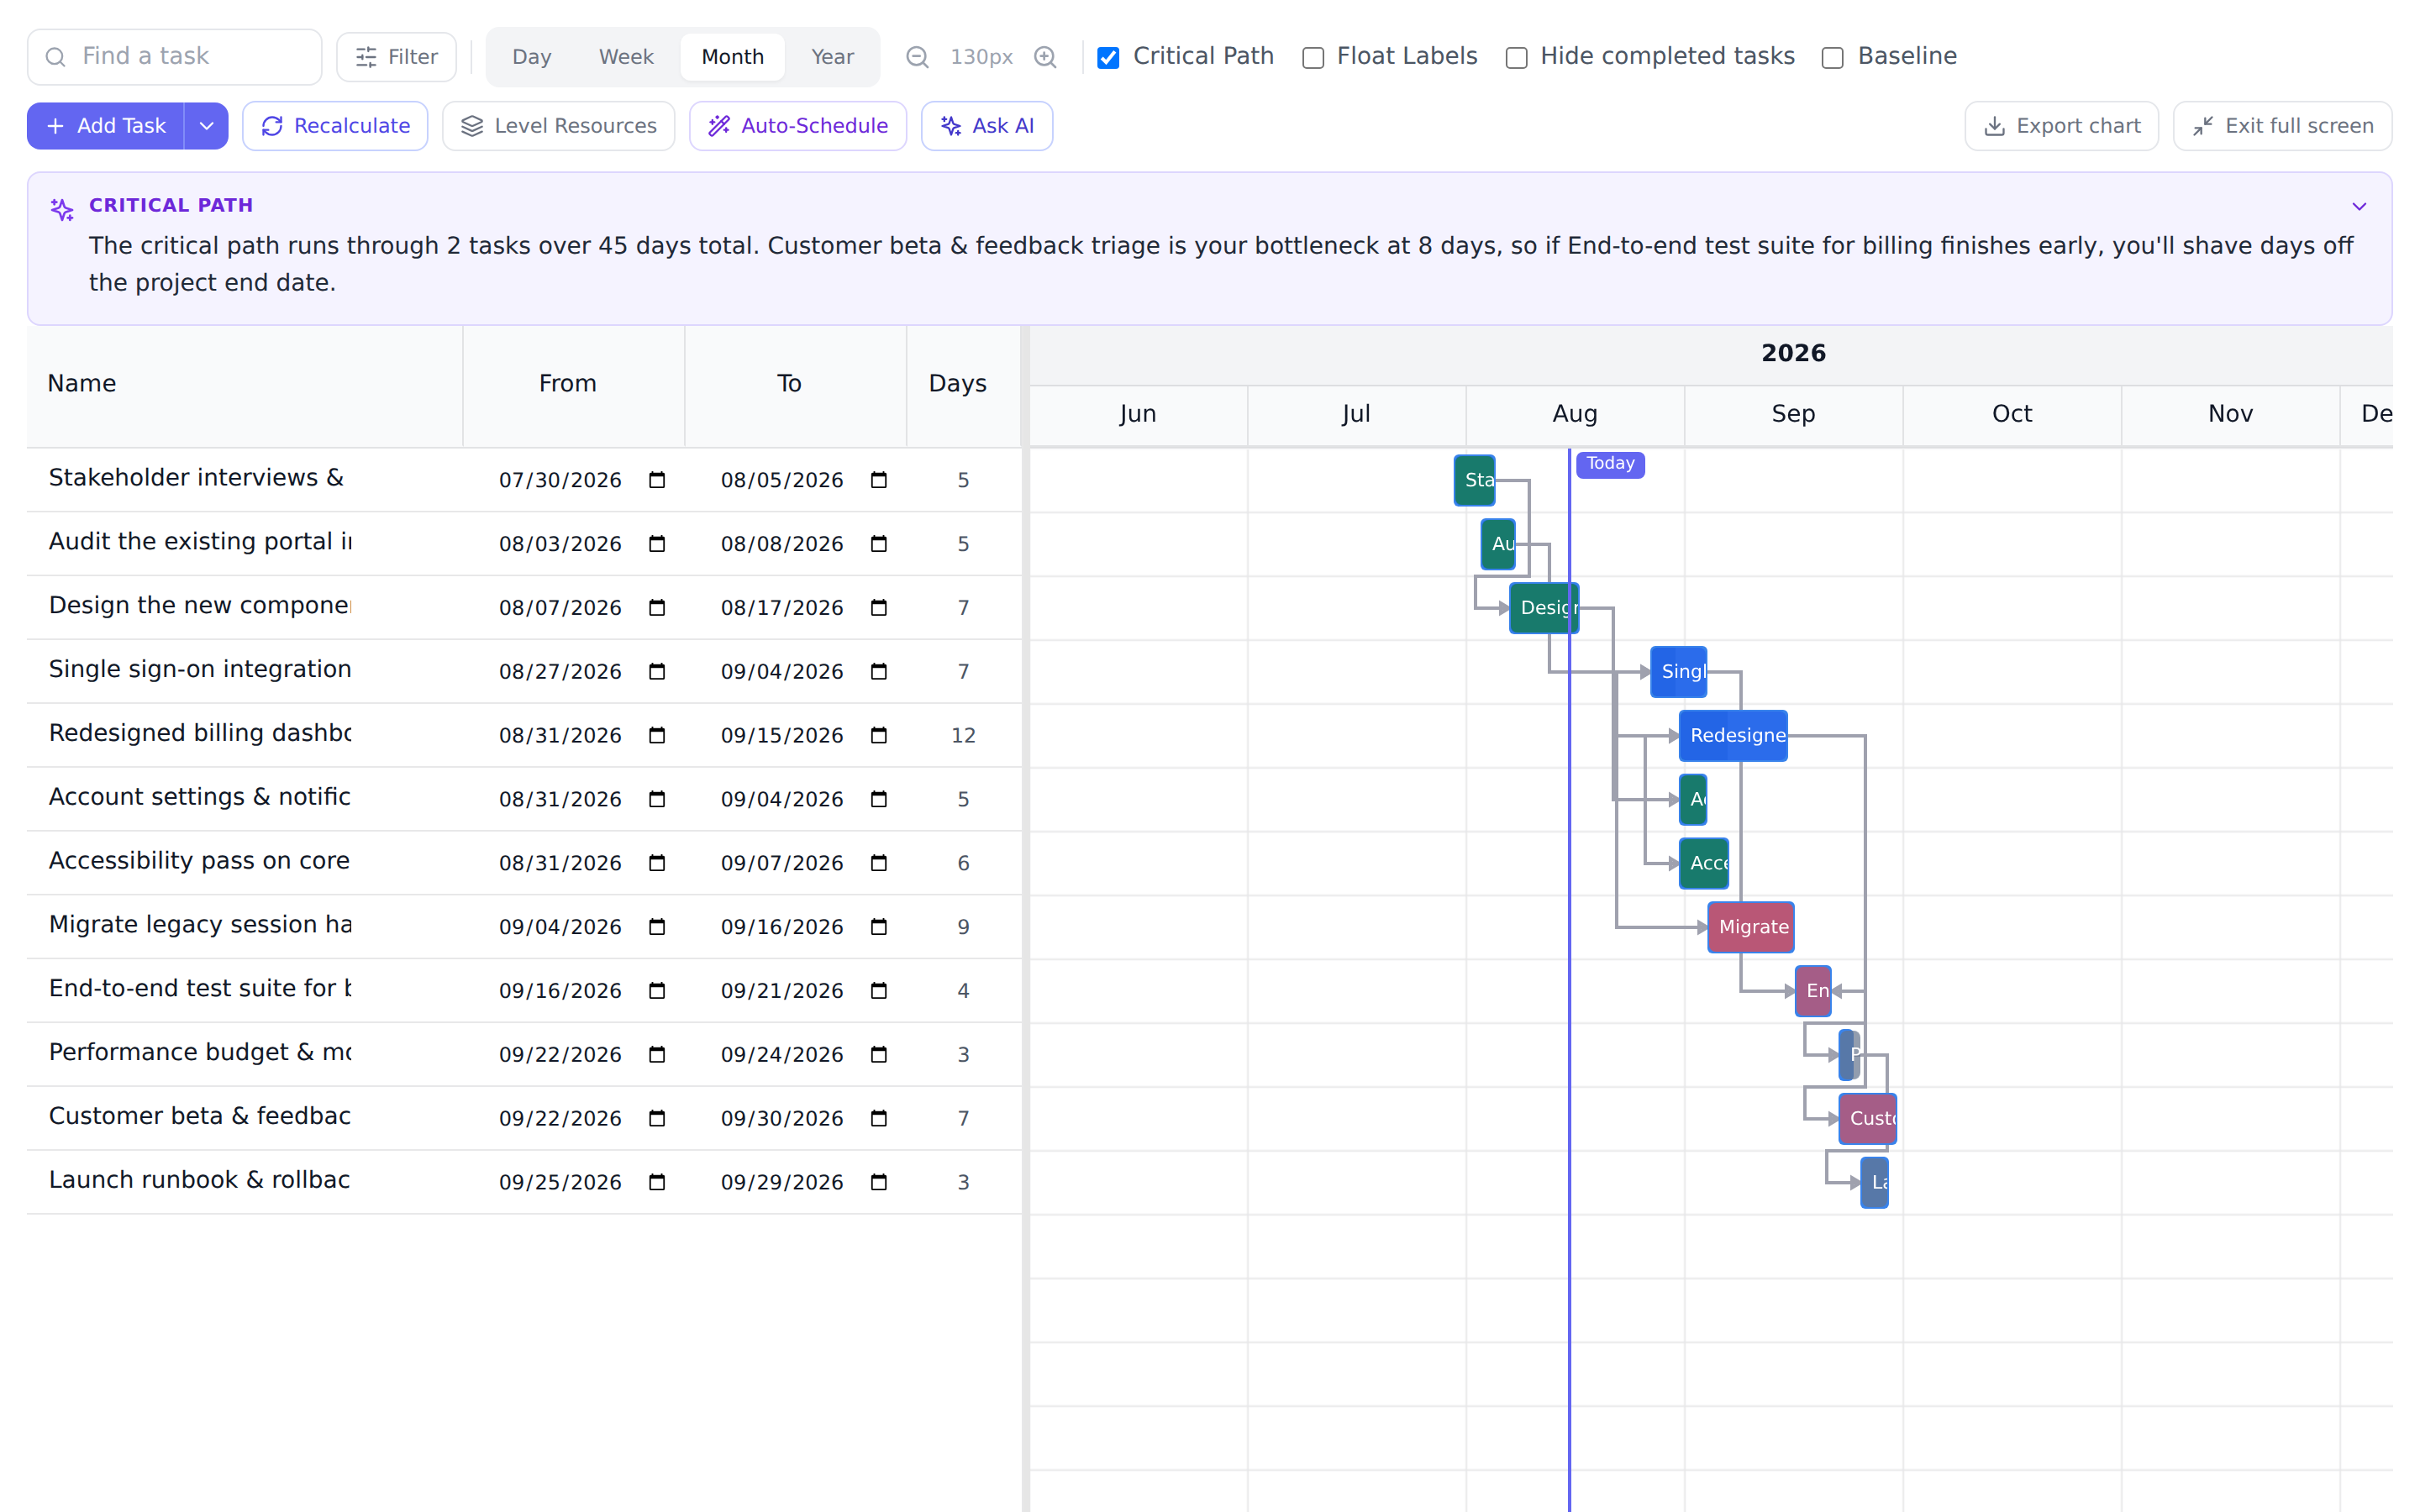Select the Migrate bar in Gantt chart
The image size is (2420, 1512).
(1751, 927)
